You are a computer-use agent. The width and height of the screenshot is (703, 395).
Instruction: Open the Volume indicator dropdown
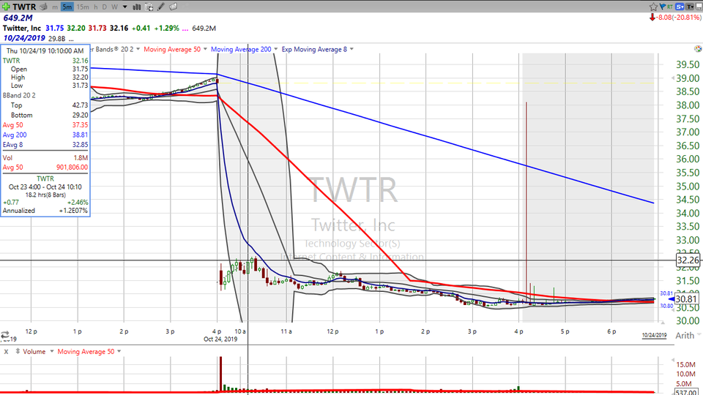(x=51, y=352)
